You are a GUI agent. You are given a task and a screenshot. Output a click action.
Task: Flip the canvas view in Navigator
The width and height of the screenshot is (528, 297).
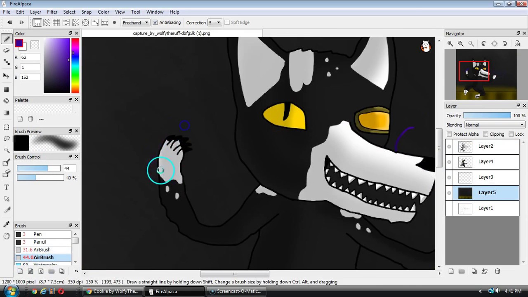click(x=517, y=43)
